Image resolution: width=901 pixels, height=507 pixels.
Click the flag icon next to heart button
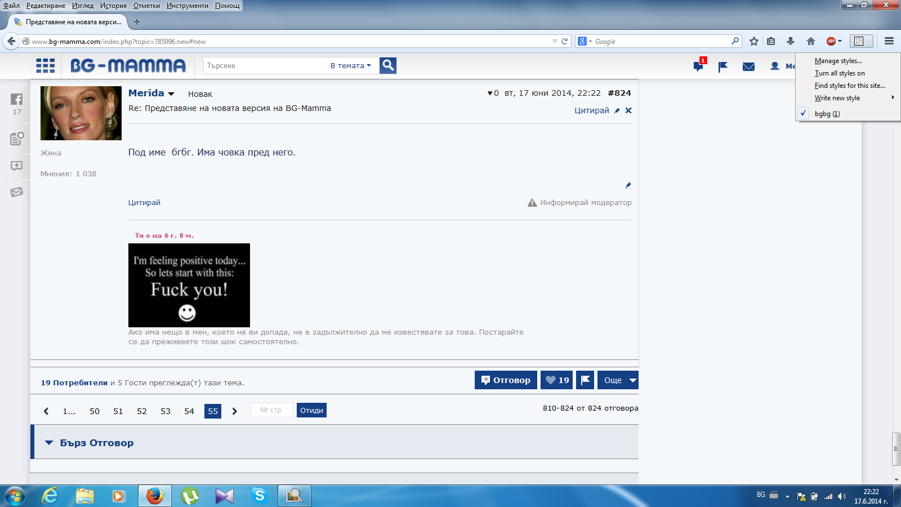[585, 380]
